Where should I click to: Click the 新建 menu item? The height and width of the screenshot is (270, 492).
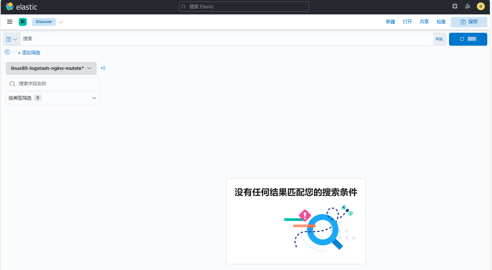(x=390, y=22)
